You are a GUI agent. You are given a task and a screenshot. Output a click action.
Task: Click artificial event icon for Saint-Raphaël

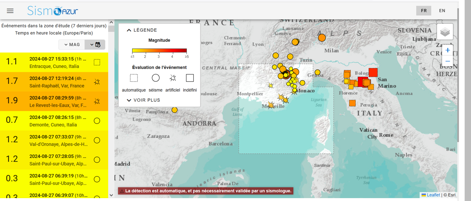97,82
